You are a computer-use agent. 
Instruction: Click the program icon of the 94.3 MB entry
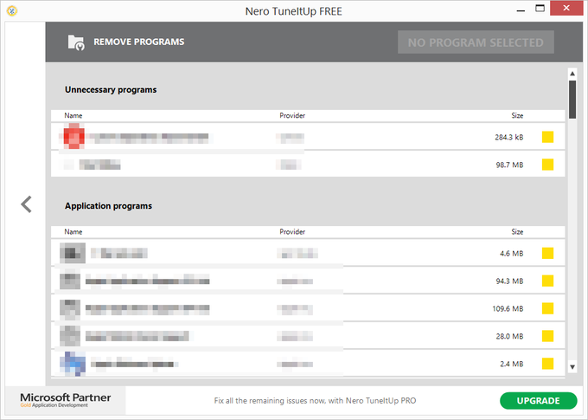[72, 281]
